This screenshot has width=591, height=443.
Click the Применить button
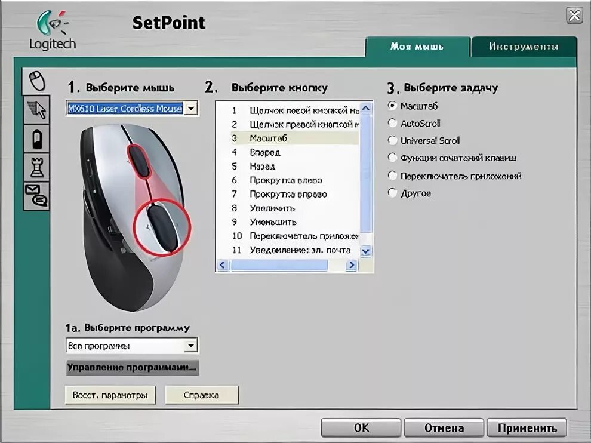click(x=527, y=428)
